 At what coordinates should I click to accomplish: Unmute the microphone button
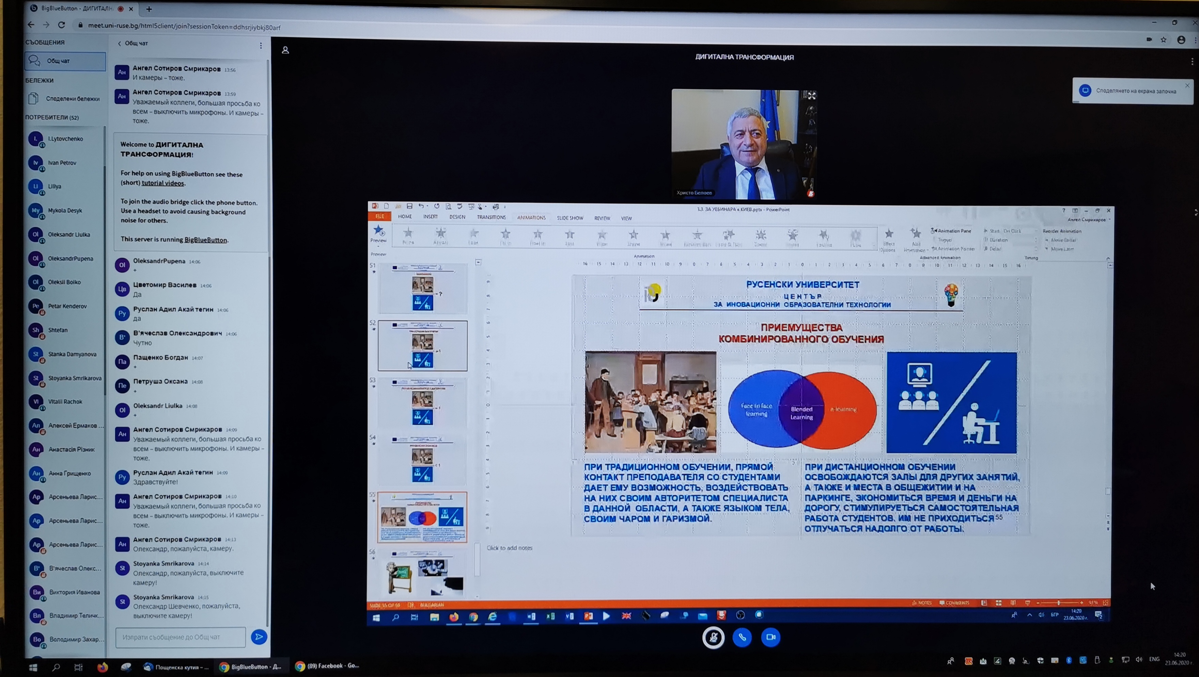tap(713, 638)
